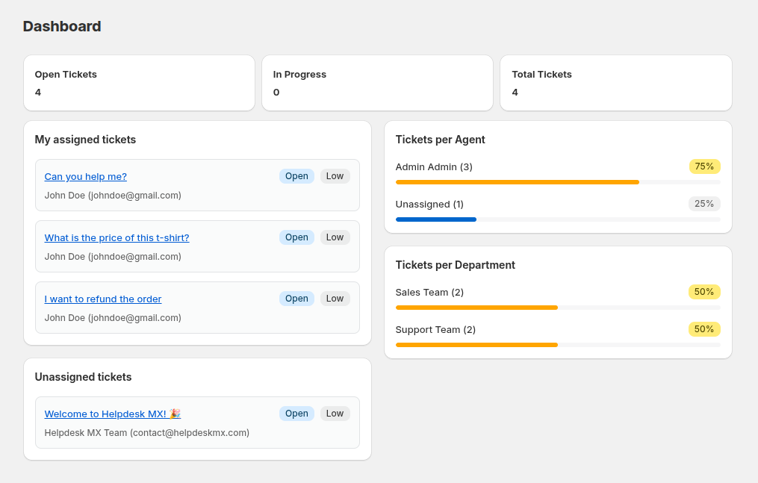
Task: Click Open status badge on t-shirt price ticket
Action: (x=296, y=237)
